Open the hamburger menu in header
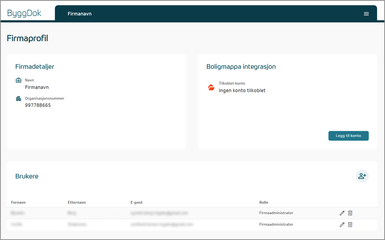The width and height of the screenshot is (385, 240). 366,14
